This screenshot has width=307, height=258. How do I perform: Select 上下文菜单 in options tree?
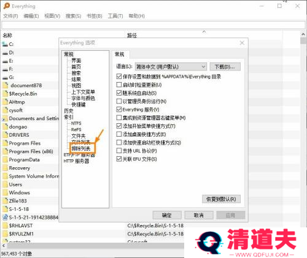coord(83,92)
